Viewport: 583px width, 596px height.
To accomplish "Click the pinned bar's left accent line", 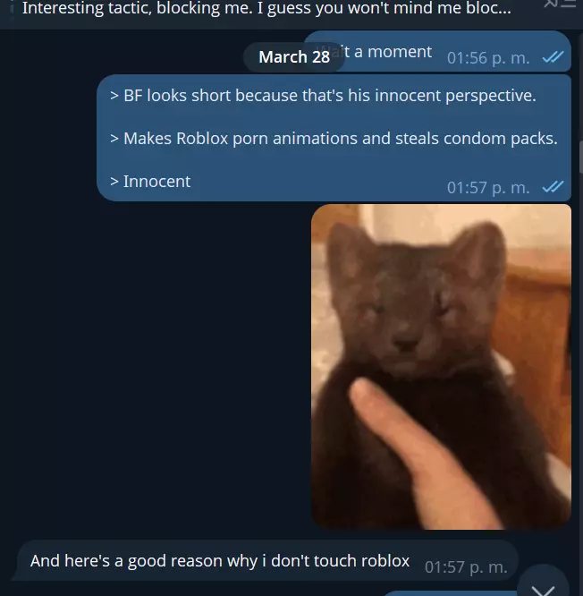I will 13,8.
